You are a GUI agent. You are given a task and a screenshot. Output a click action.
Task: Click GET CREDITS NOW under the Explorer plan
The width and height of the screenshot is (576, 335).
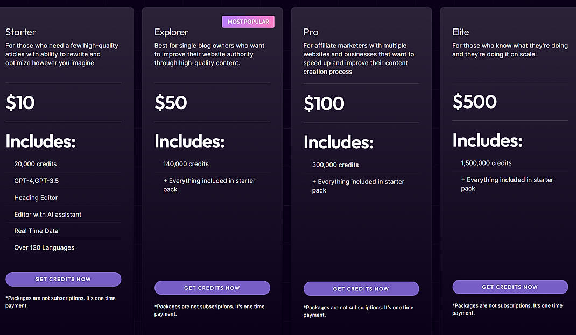[x=212, y=288]
